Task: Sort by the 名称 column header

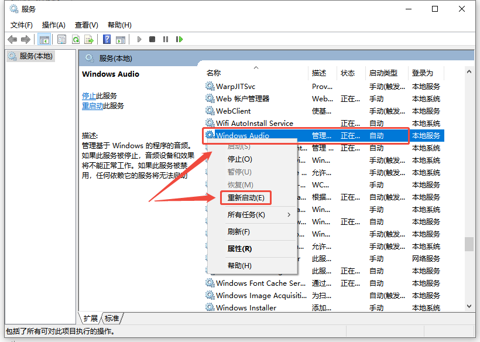Action: click(256, 73)
